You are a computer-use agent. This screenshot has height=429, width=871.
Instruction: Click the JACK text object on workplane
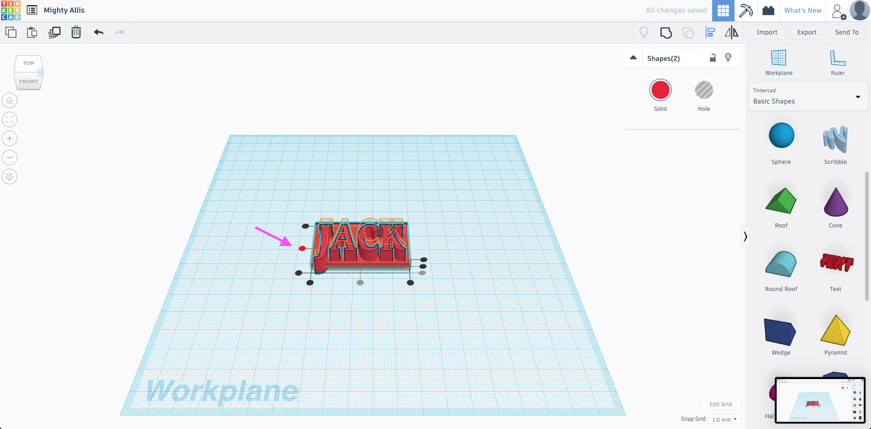coord(361,246)
